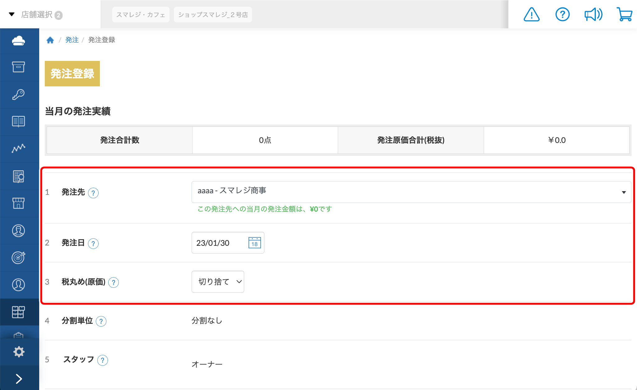Open the warning alert triangle icon
The width and height of the screenshot is (637, 390).
click(532, 14)
